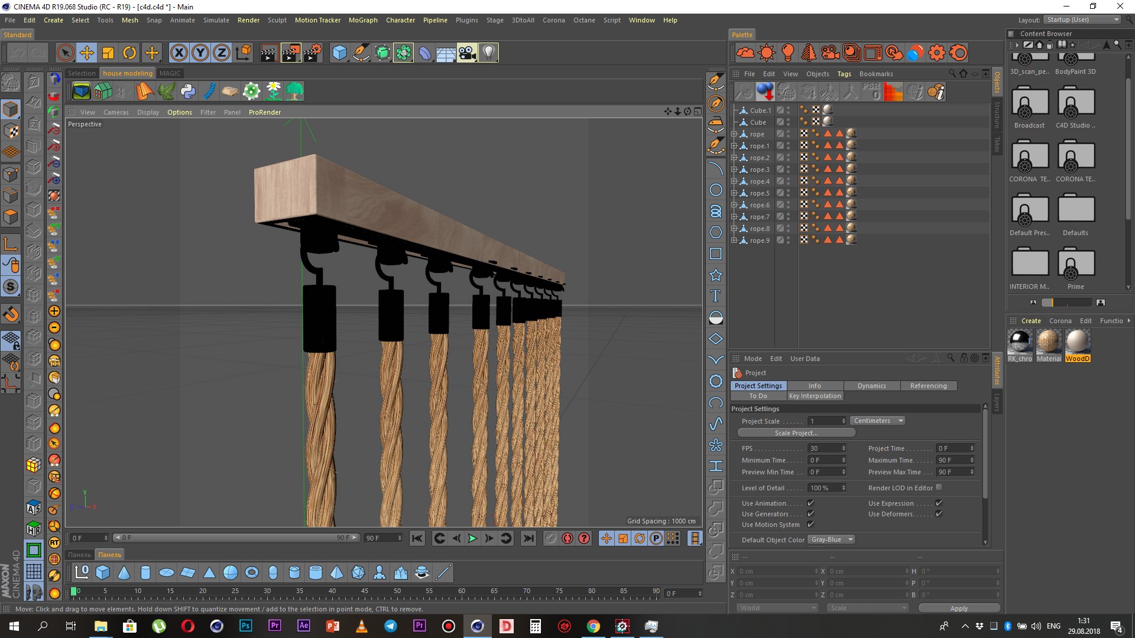Select the Move tool in top toolbar
Screen dimensions: 1135x638
click(x=86, y=53)
